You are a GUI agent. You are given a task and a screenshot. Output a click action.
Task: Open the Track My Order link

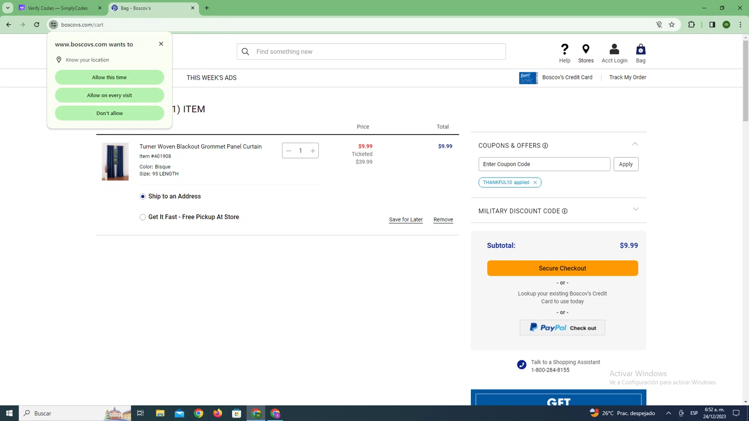(x=628, y=77)
